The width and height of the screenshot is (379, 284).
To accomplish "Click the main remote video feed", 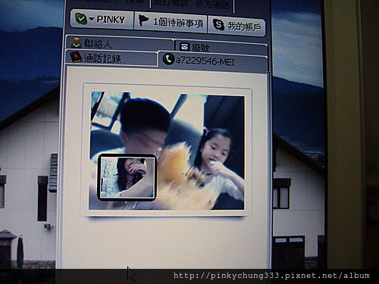I will click(x=167, y=151).
